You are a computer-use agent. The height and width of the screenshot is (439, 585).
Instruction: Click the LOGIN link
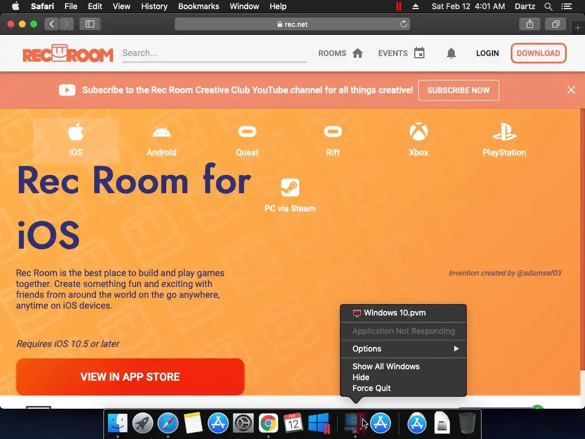(487, 53)
